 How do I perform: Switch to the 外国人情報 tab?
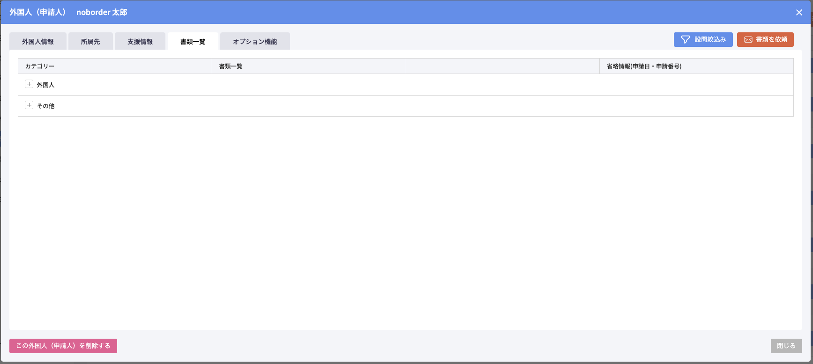[37, 42]
